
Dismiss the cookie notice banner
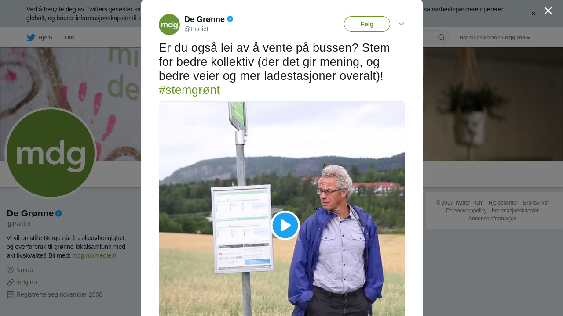[x=534, y=14]
